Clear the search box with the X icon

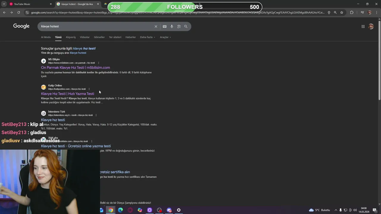pyautogui.click(x=156, y=26)
